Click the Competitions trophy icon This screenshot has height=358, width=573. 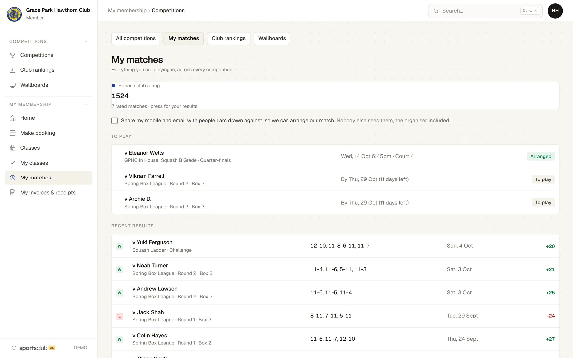click(13, 55)
